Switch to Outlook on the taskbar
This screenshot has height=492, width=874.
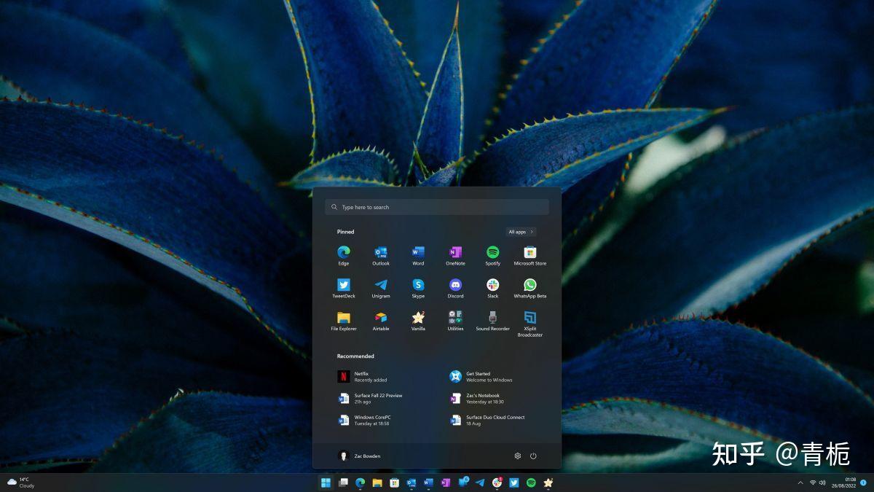pos(412,483)
